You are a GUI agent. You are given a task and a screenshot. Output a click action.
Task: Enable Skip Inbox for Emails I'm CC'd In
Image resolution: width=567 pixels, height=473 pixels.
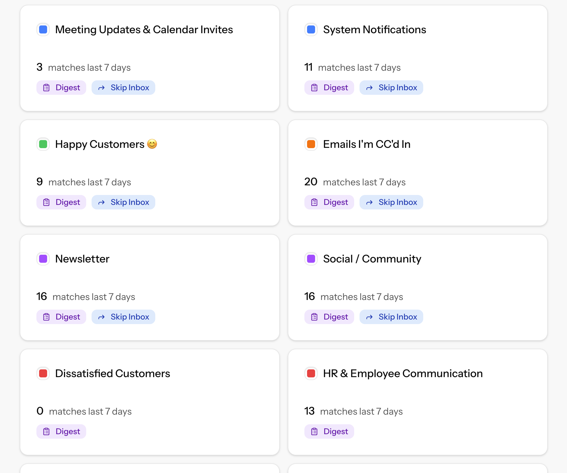(x=391, y=202)
